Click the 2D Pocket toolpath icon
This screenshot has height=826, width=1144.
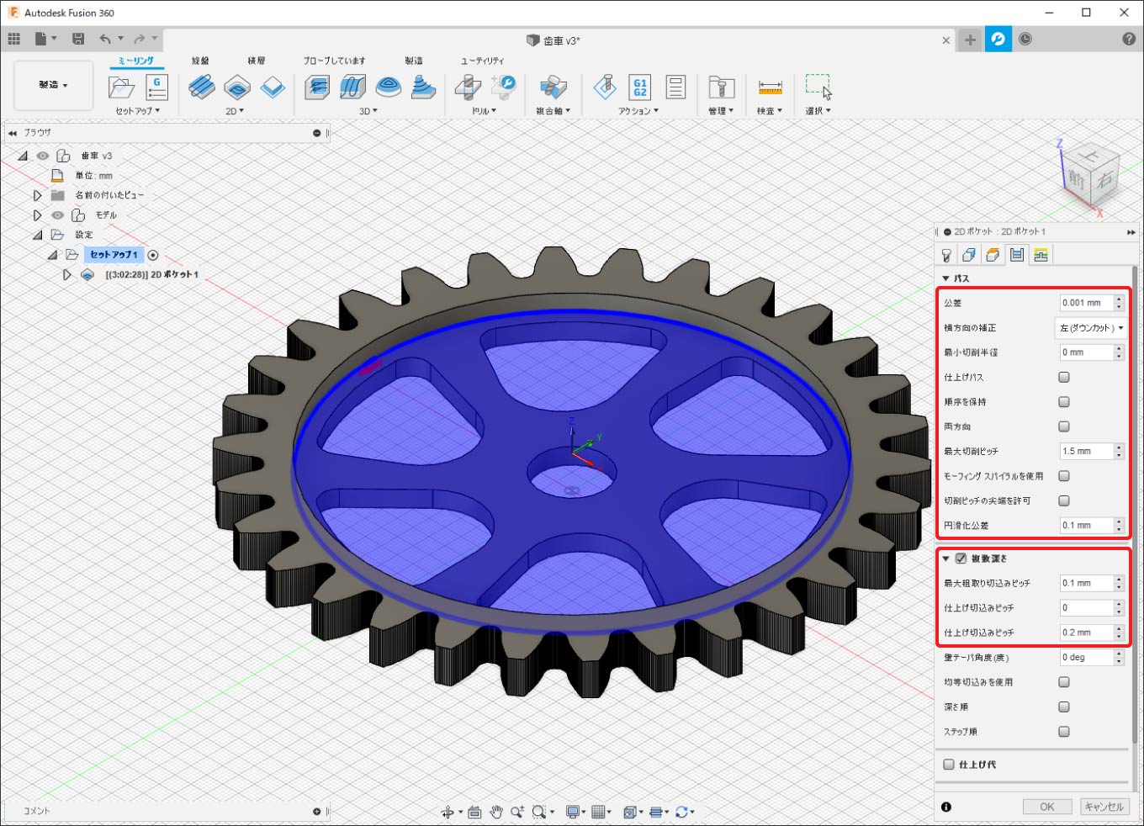[237, 87]
